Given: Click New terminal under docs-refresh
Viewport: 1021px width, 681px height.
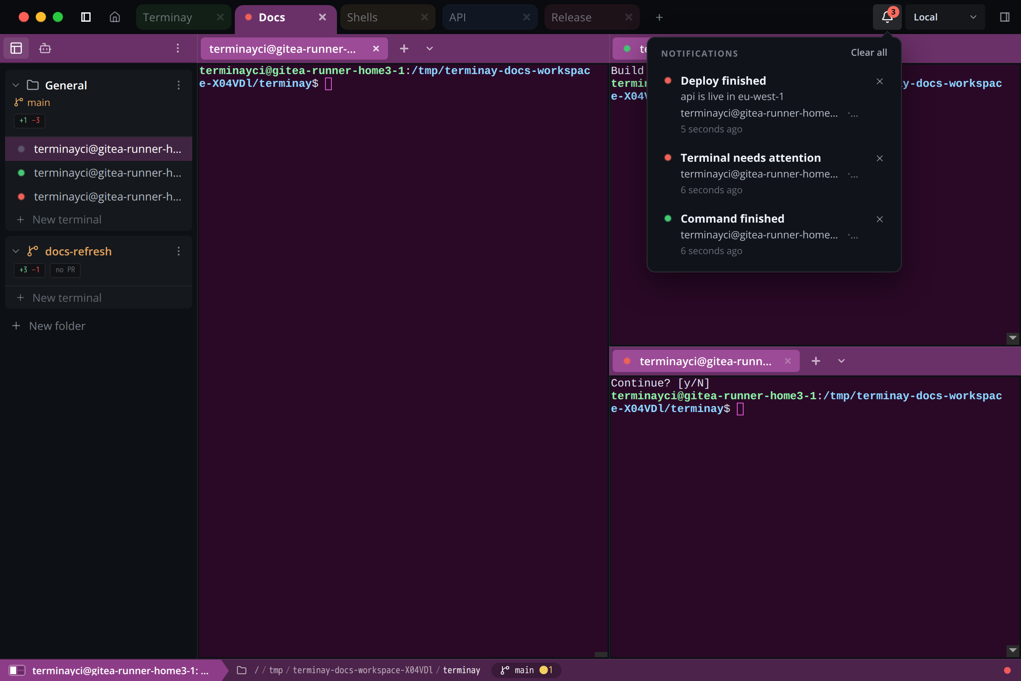Looking at the screenshot, I should point(99,298).
